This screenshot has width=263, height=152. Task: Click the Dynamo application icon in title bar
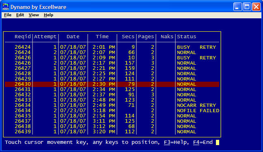point(6,7)
